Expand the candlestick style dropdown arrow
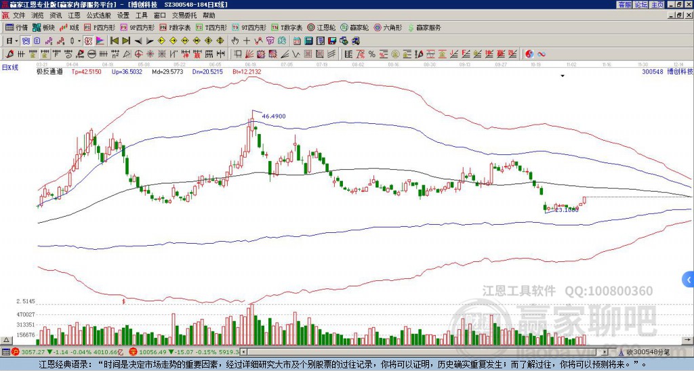This screenshot has height=371, width=694. pyautogui.click(x=79, y=41)
